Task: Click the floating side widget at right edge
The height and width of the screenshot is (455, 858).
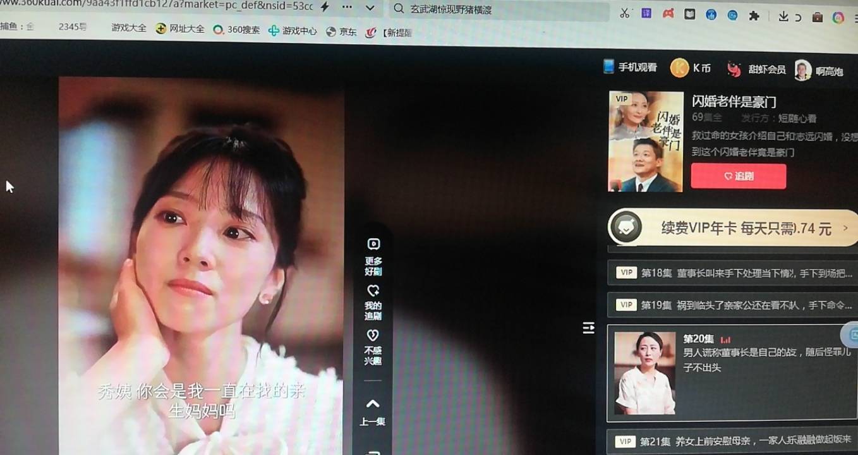Action: 850,335
